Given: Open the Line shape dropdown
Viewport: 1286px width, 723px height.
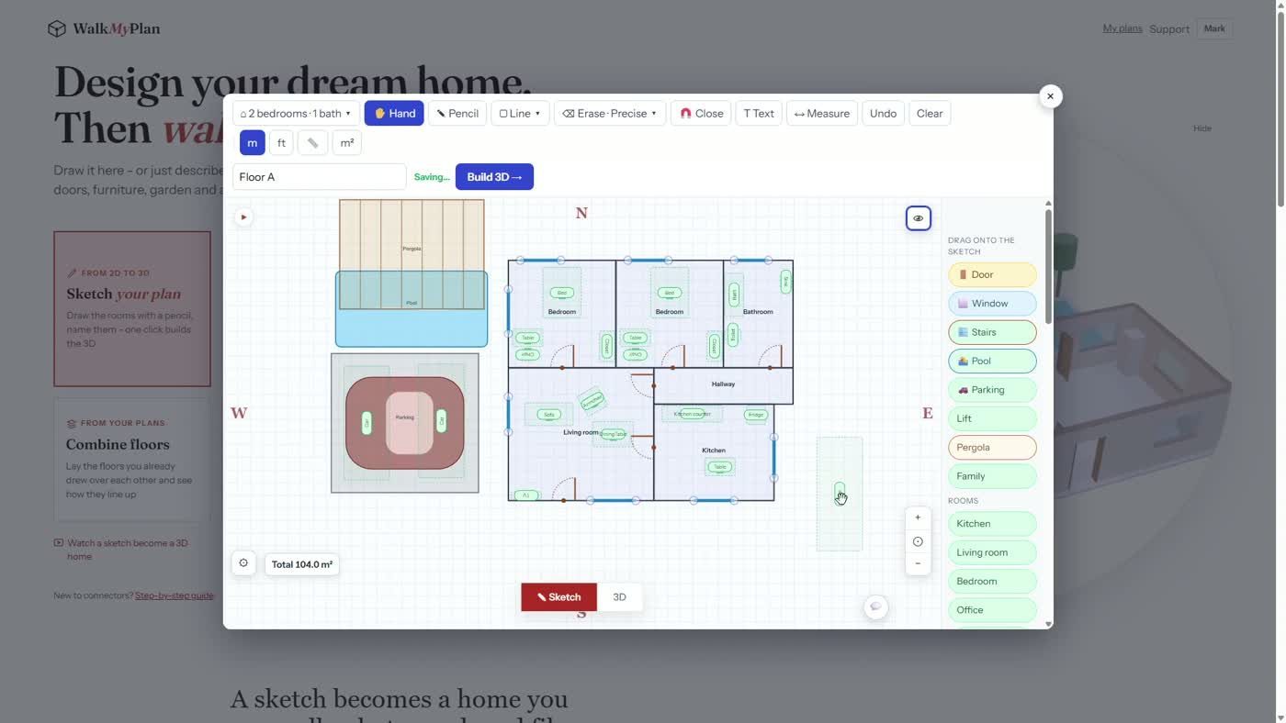Looking at the screenshot, I should pos(520,113).
